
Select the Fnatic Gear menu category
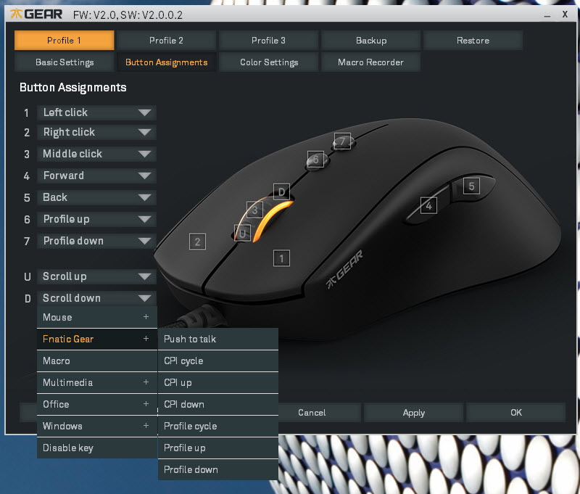tap(97, 339)
